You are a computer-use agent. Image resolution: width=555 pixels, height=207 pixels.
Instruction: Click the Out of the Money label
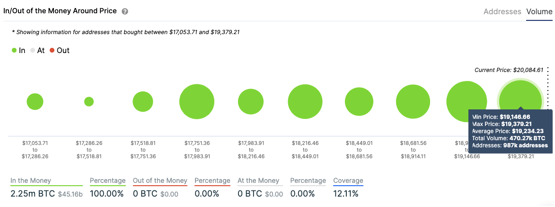(160, 180)
